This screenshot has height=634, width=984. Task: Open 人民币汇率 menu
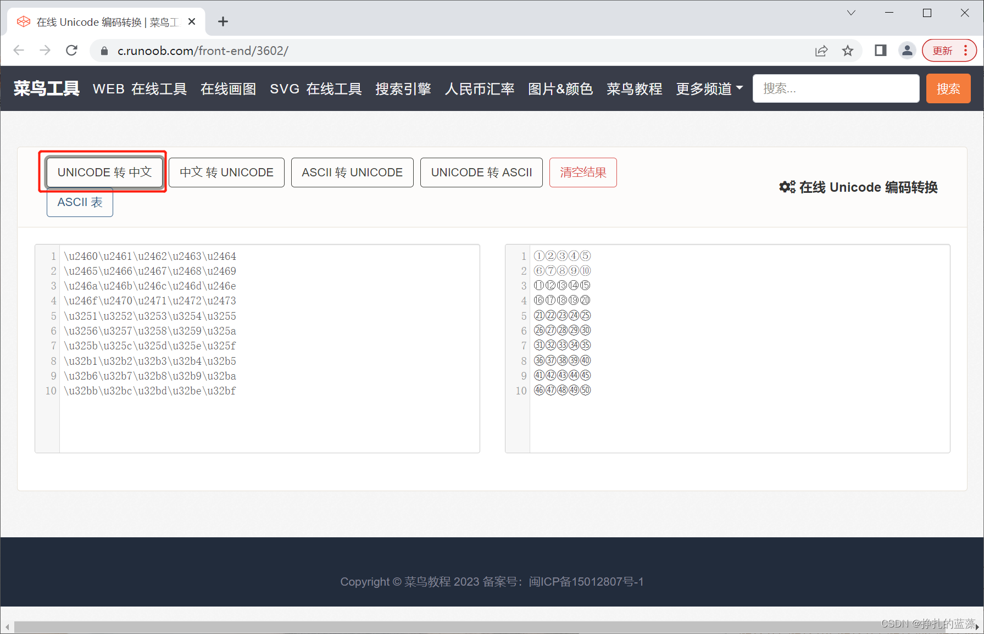pyautogui.click(x=480, y=89)
